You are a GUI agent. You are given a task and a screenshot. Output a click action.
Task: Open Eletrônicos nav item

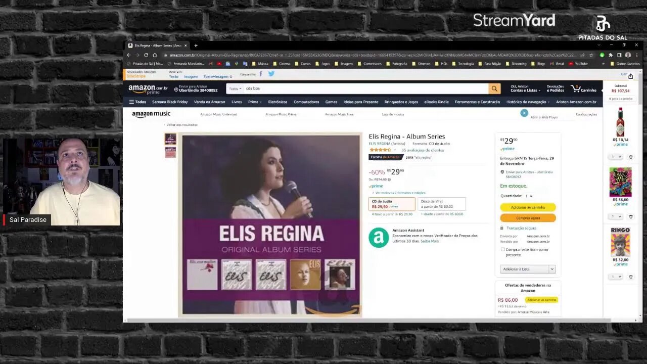tap(278, 102)
